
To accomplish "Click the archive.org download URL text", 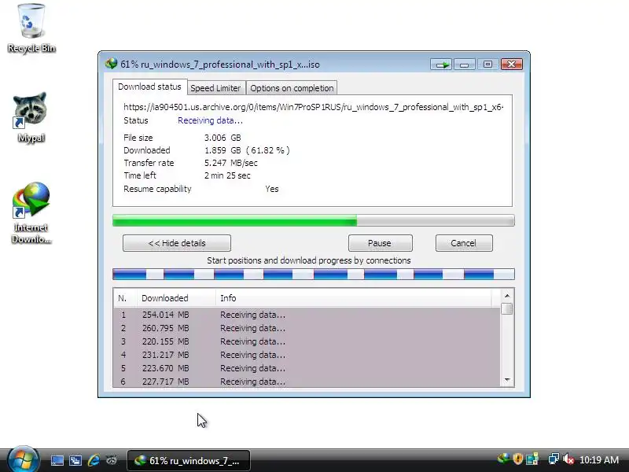I will pos(313,107).
